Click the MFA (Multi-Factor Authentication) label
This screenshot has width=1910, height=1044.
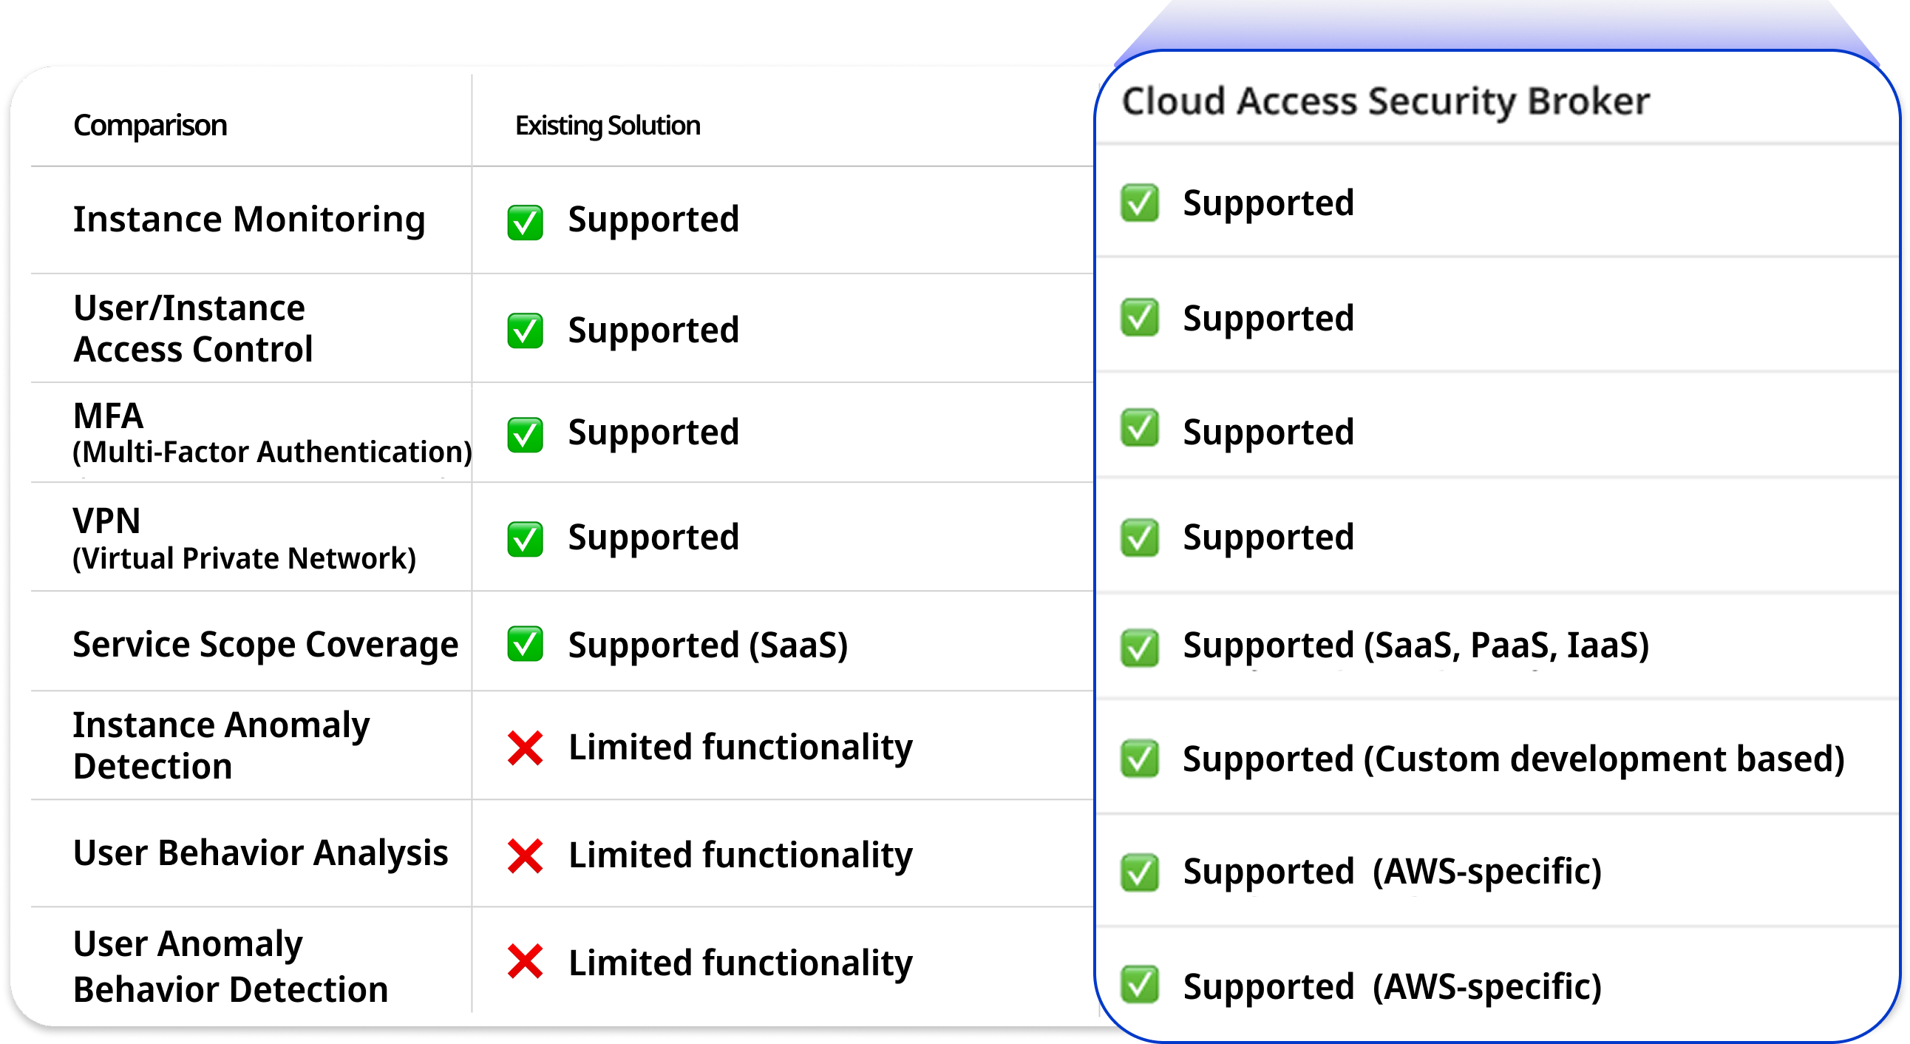(x=271, y=434)
